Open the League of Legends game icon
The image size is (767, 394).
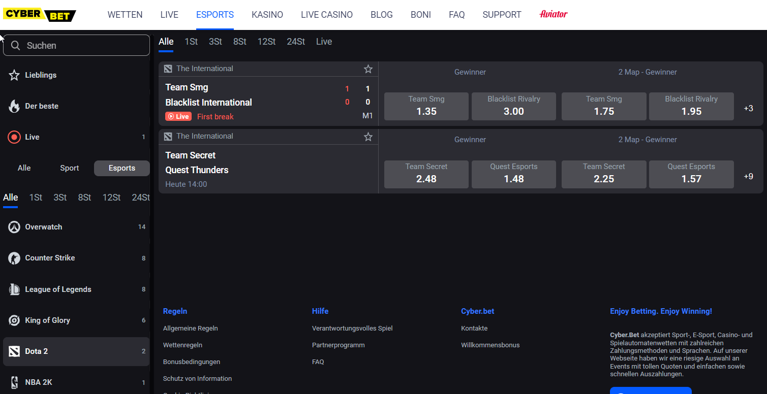14,289
